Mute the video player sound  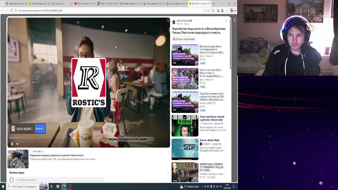[x=17, y=144]
